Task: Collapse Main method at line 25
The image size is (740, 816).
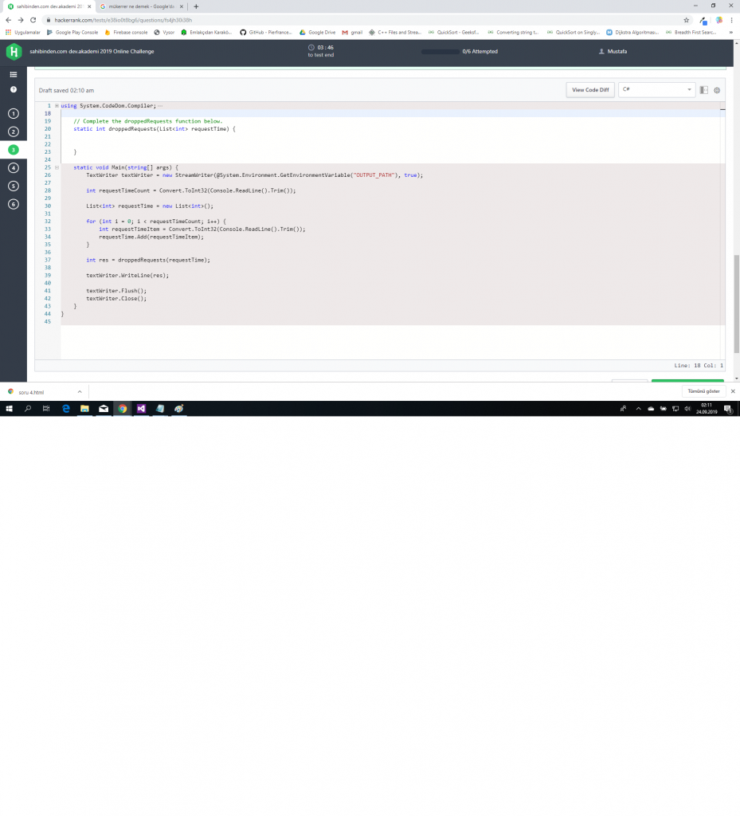Action: (x=57, y=167)
